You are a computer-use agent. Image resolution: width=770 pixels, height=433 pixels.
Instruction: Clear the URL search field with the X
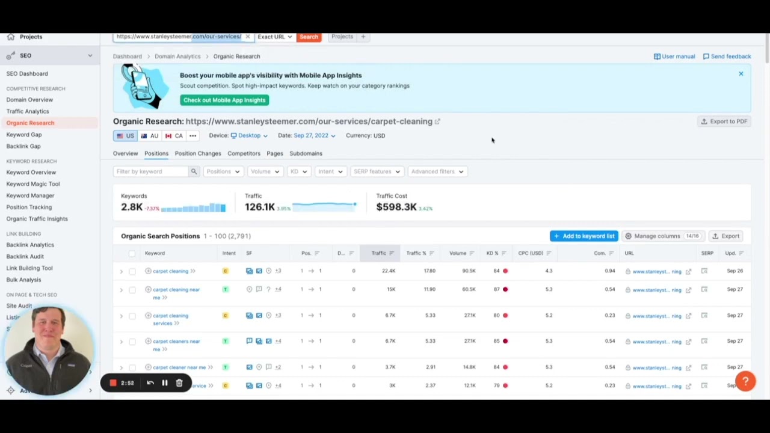click(247, 37)
